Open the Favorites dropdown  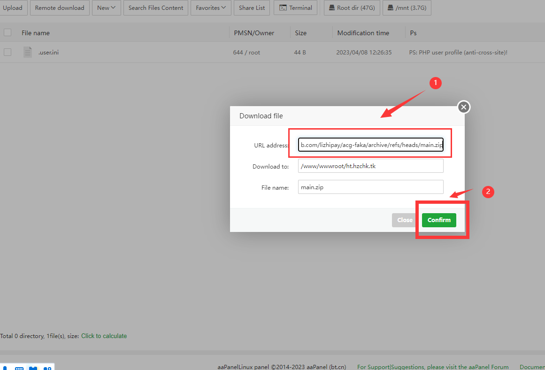tap(211, 8)
